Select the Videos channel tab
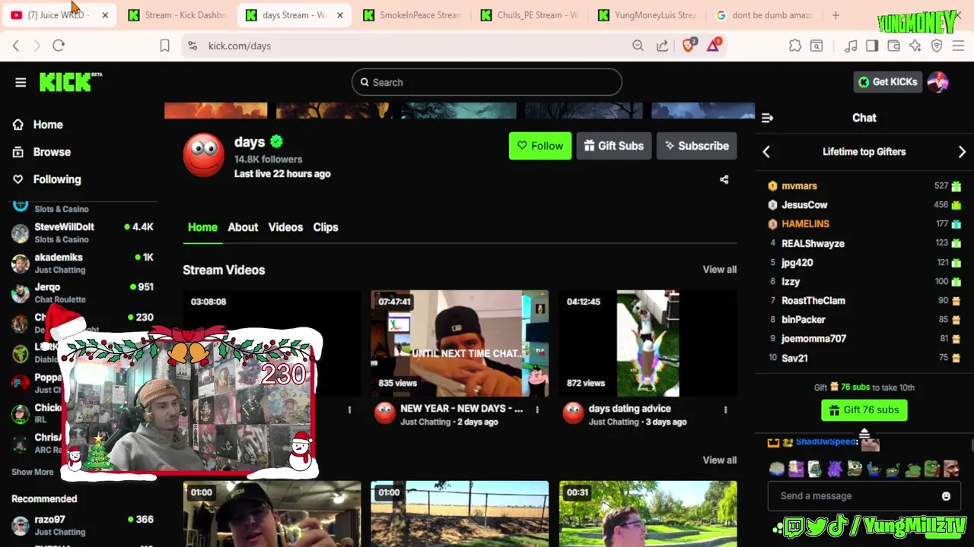The width and height of the screenshot is (974, 547). click(285, 227)
